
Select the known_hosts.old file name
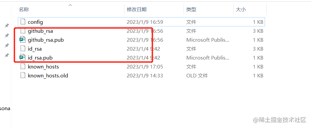coord(48,76)
